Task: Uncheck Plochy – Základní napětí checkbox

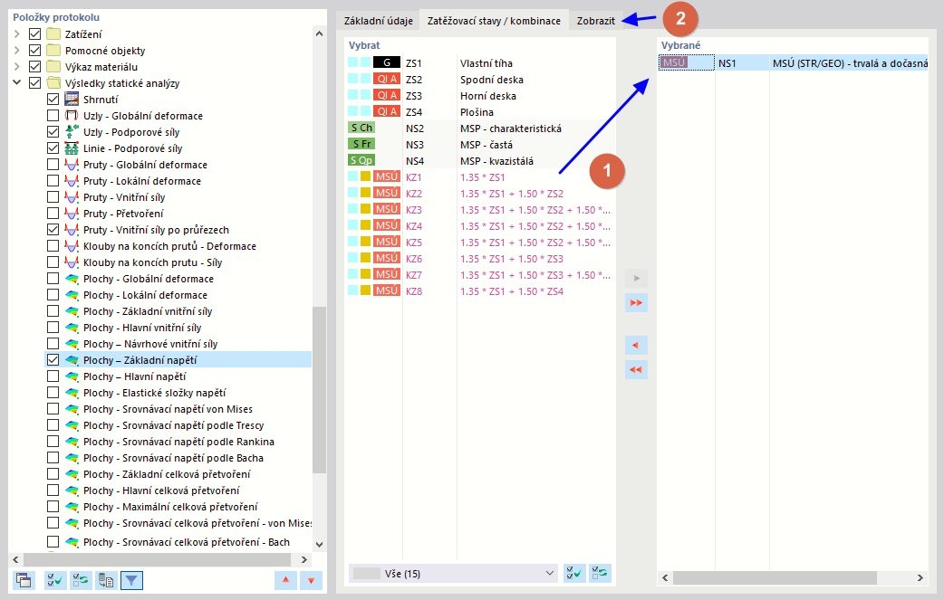Action: click(x=53, y=359)
